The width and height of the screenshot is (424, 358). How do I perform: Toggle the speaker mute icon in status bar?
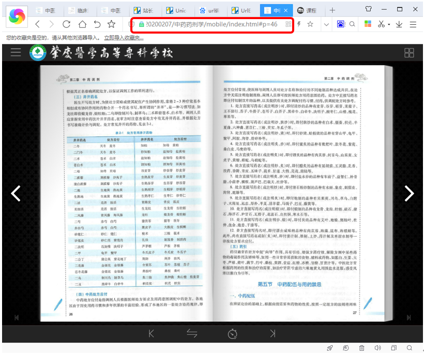coord(377,348)
